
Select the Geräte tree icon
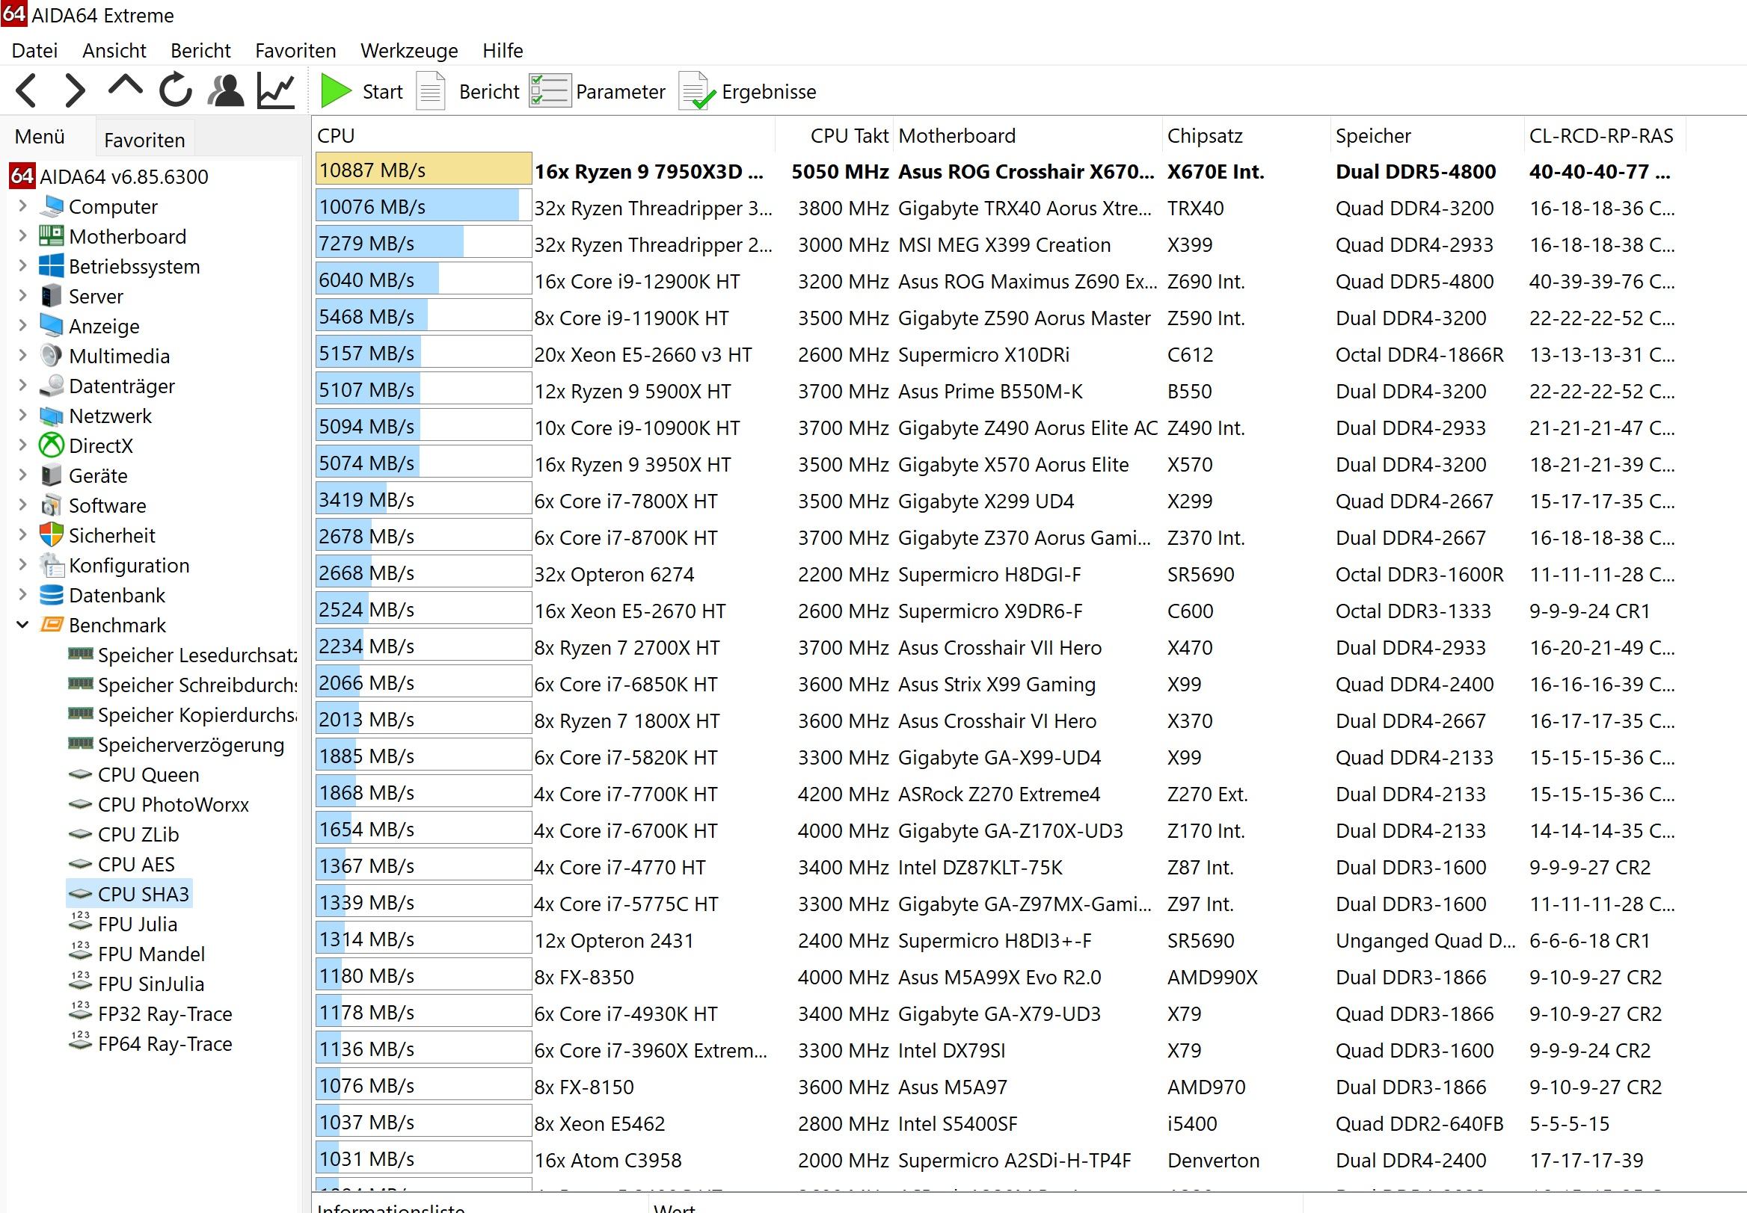pos(52,475)
